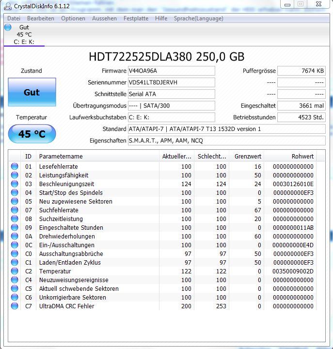Open the Aussehen menu

click(104, 18)
